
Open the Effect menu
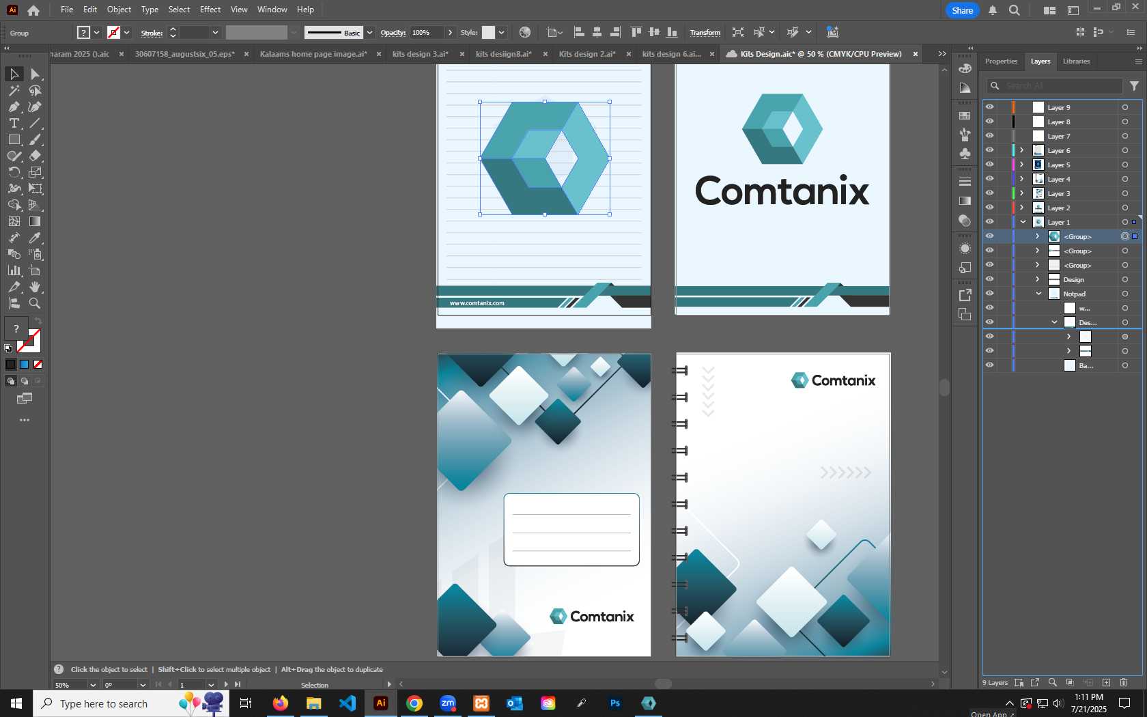[x=210, y=10]
